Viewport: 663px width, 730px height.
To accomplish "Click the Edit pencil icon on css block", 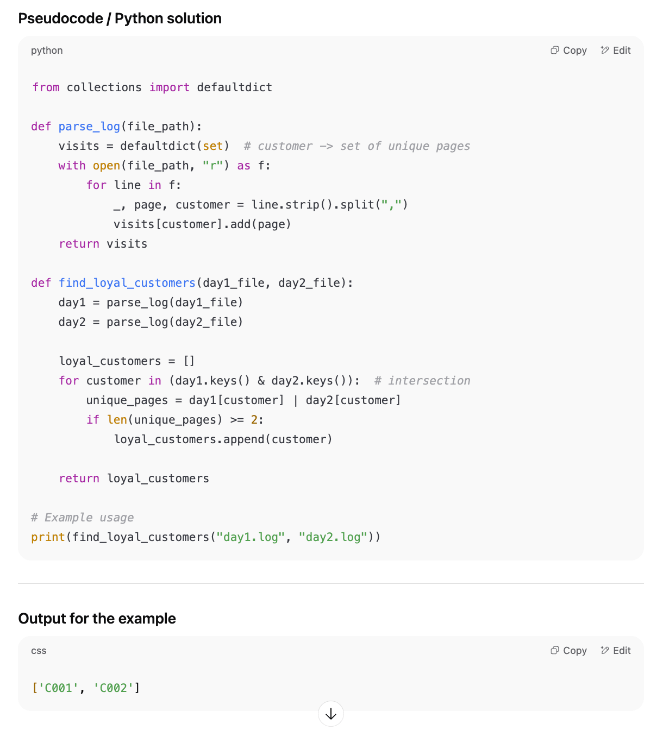I will pyautogui.click(x=605, y=651).
